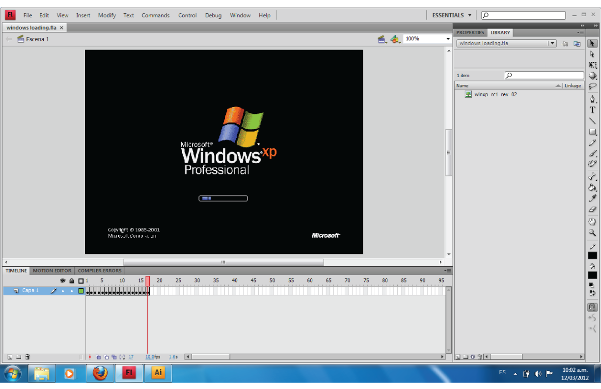Open the ESSENTIALS workspace switcher
601x389 pixels.
(x=450, y=15)
